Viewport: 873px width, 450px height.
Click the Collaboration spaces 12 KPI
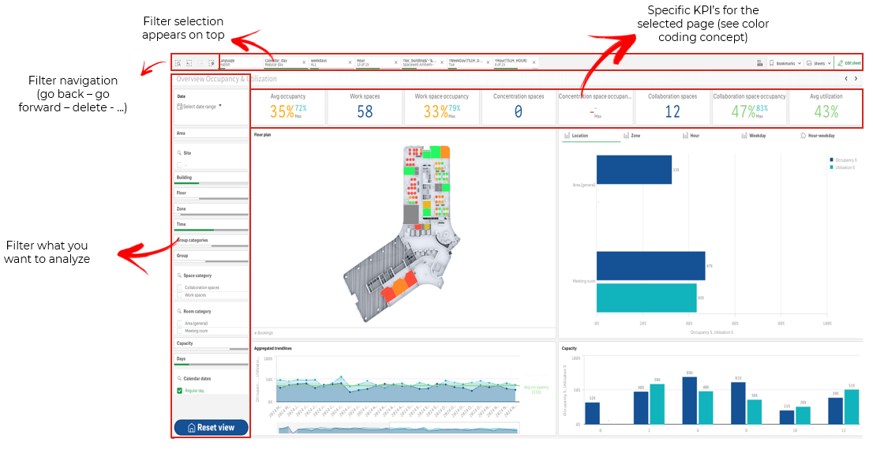[672, 107]
